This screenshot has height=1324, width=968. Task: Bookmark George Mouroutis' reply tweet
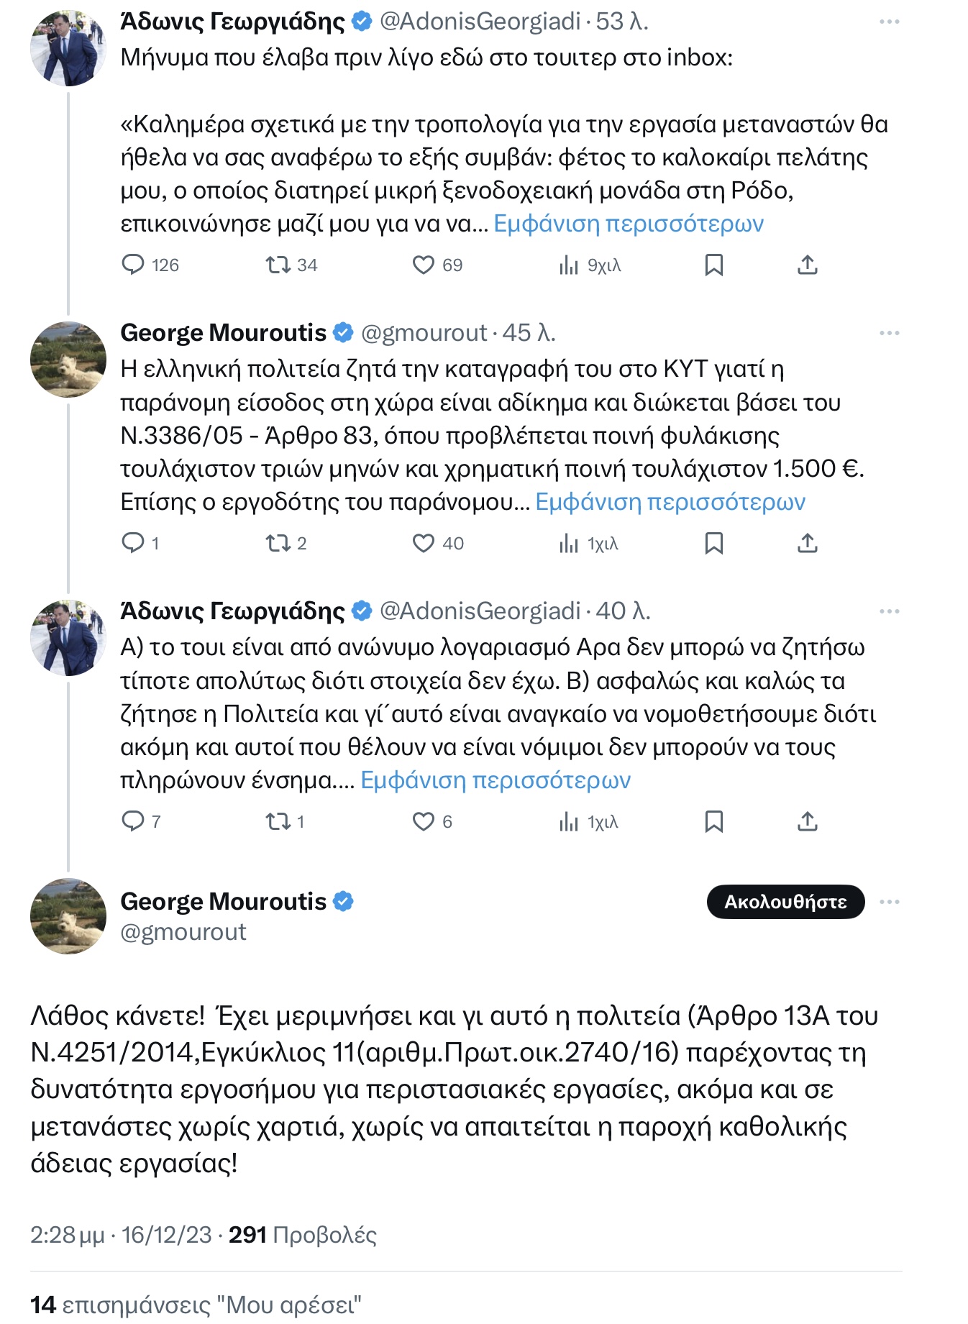pos(713,544)
